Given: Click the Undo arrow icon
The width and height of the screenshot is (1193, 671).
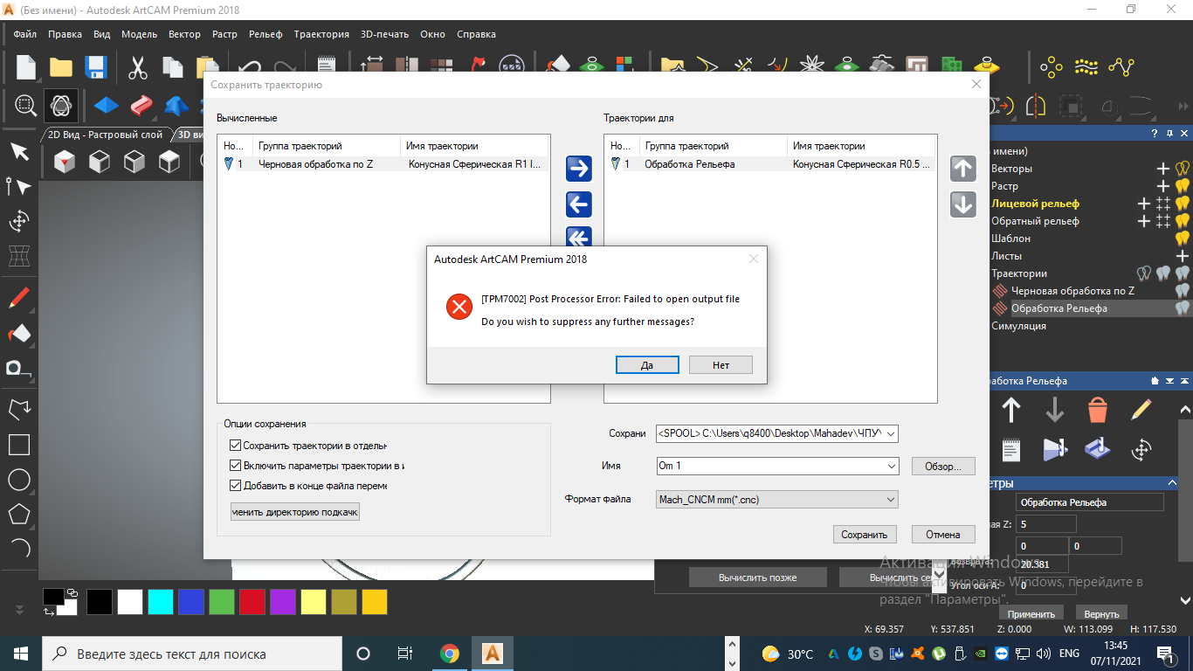Looking at the screenshot, I should (251, 67).
